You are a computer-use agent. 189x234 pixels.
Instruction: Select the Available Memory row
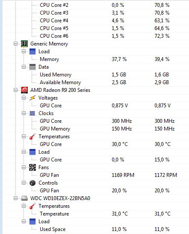[96, 82]
